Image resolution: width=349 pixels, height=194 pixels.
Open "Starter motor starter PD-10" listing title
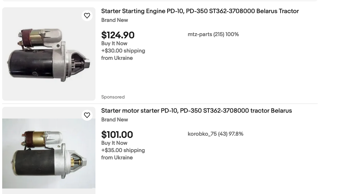pos(196,111)
